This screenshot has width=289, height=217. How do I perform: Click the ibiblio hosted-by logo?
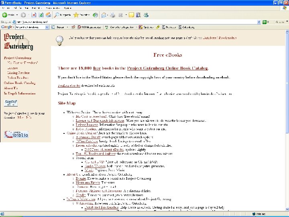point(16,134)
